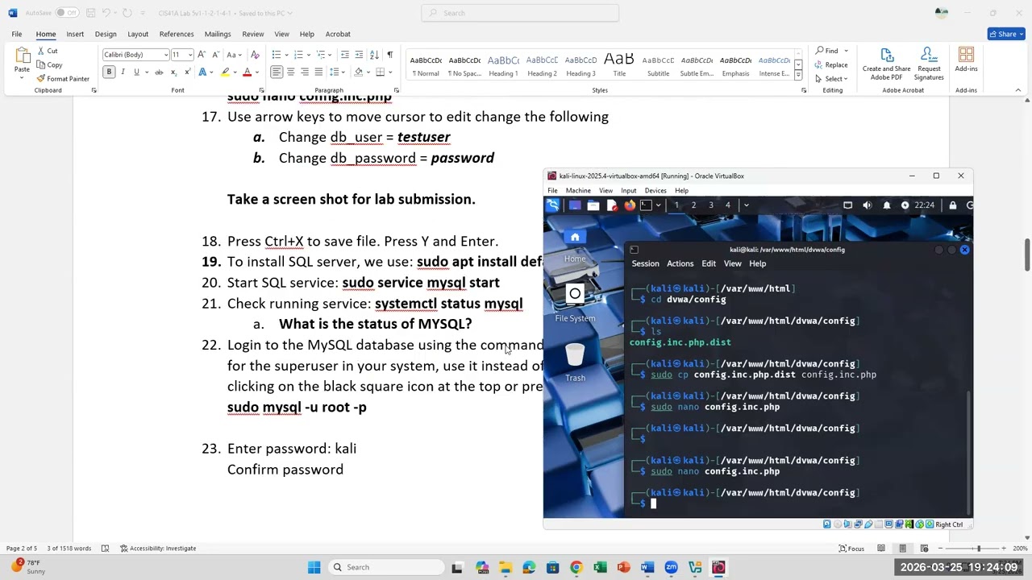Click Request Signatures icon
Screen dimensions: 1032x580
(x=929, y=64)
